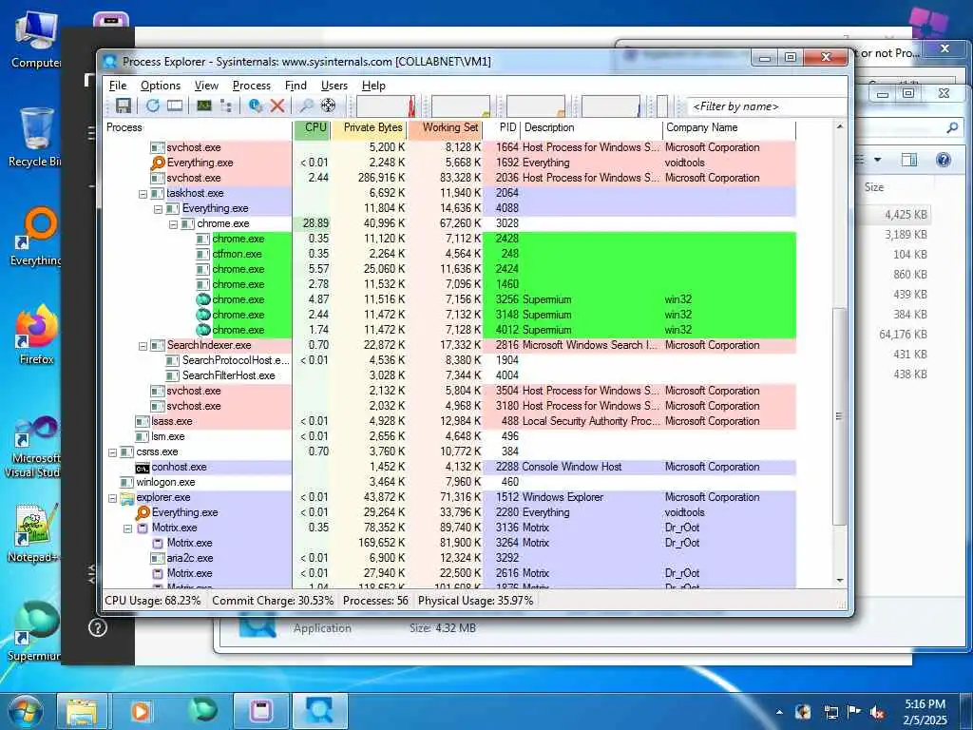
Task: Click the process list vertical scrollbar thumb
Action: [x=840, y=416]
